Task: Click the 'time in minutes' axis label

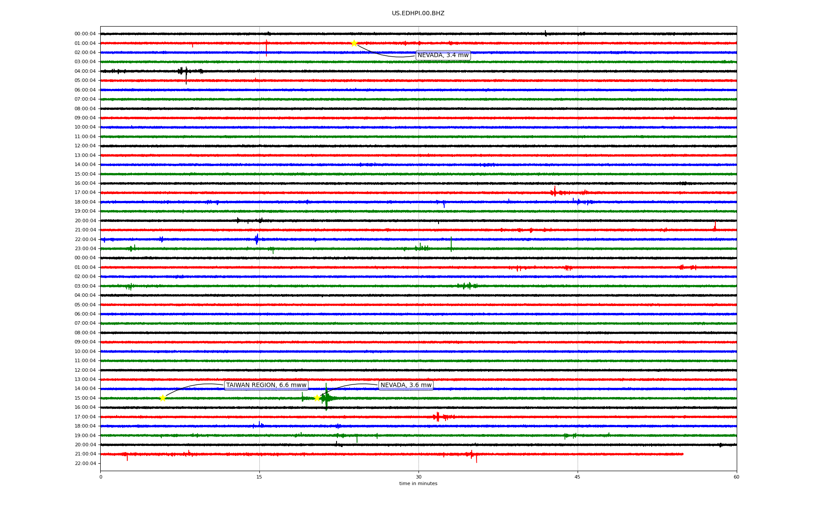Action: pos(418,484)
